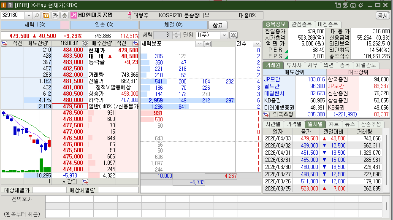Image resolution: width=393 pixels, height=220 pixels.
Task: Click the checklist copy icon in title bar
Action: (x=345, y=5)
